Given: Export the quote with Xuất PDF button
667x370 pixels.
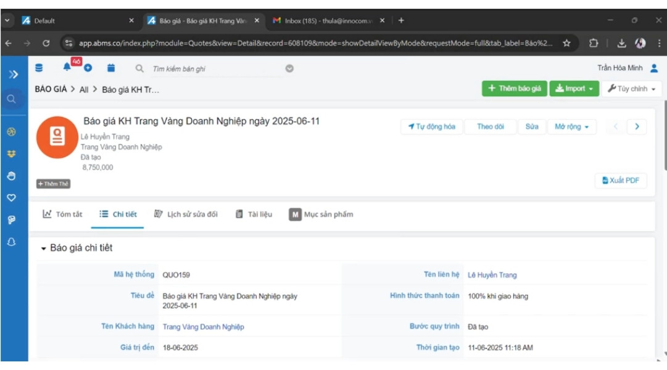Looking at the screenshot, I should (x=621, y=181).
